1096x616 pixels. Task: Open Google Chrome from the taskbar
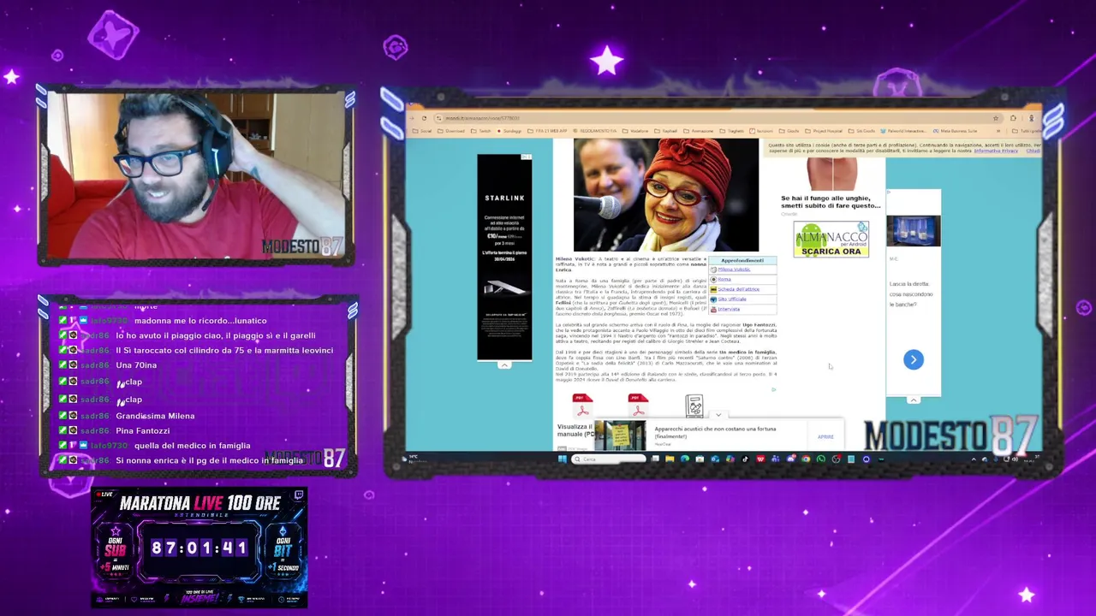(806, 459)
